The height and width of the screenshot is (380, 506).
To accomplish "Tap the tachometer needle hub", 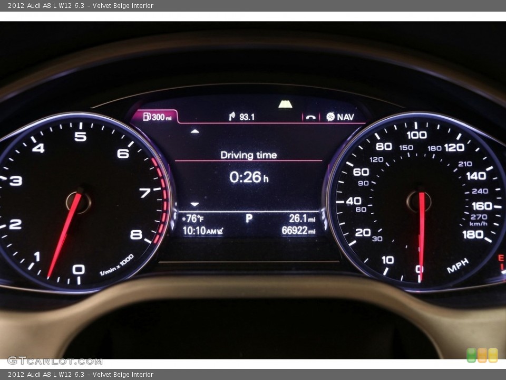I will (x=79, y=202).
